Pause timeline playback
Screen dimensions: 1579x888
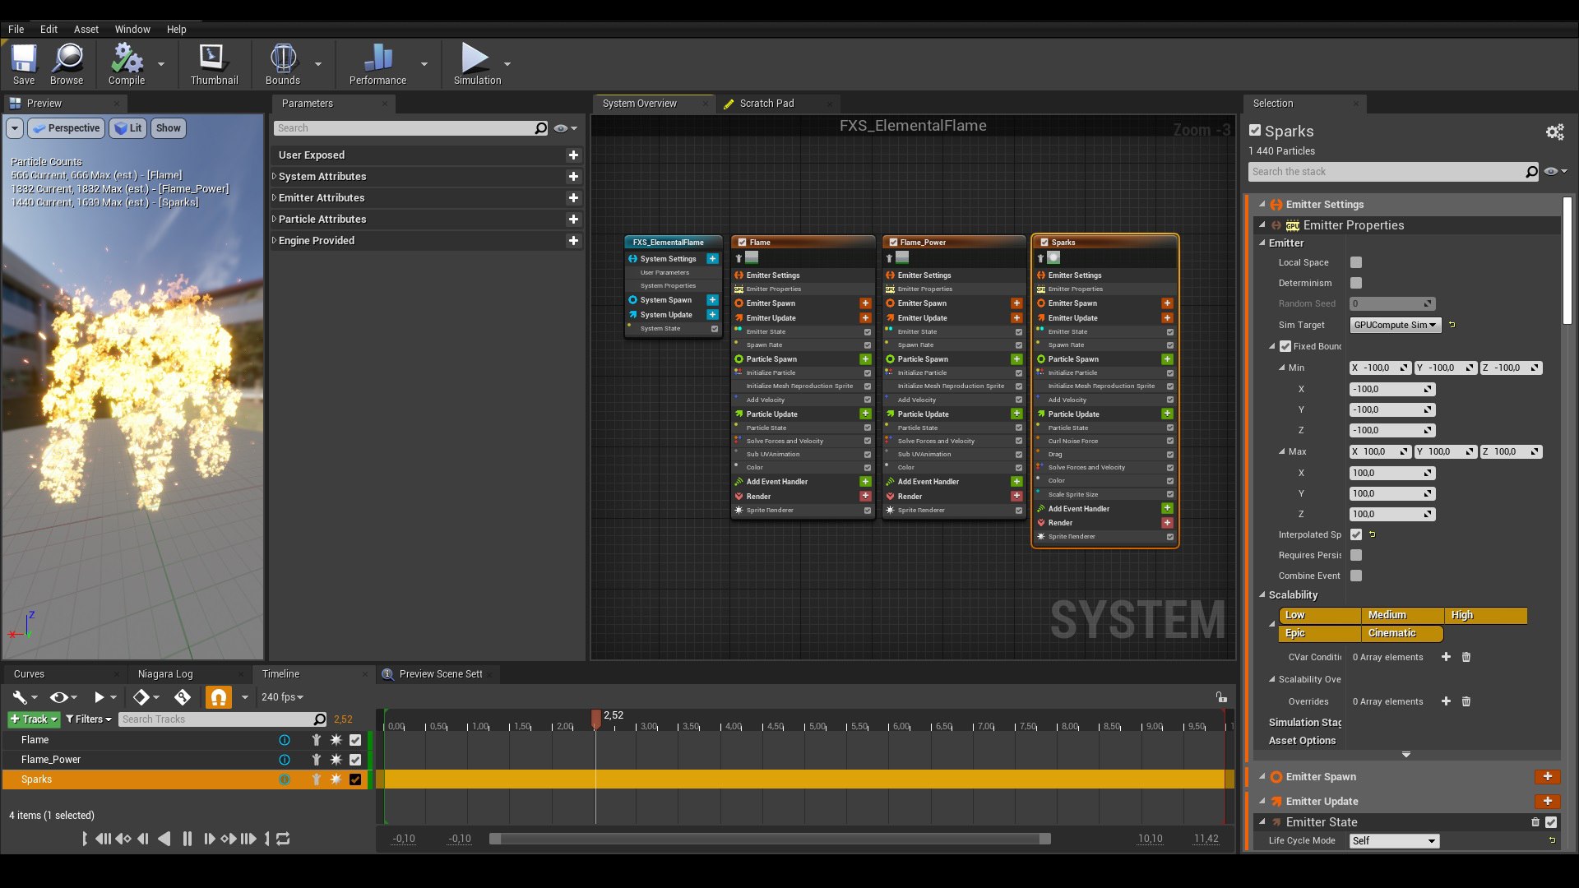[x=187, y=839]
